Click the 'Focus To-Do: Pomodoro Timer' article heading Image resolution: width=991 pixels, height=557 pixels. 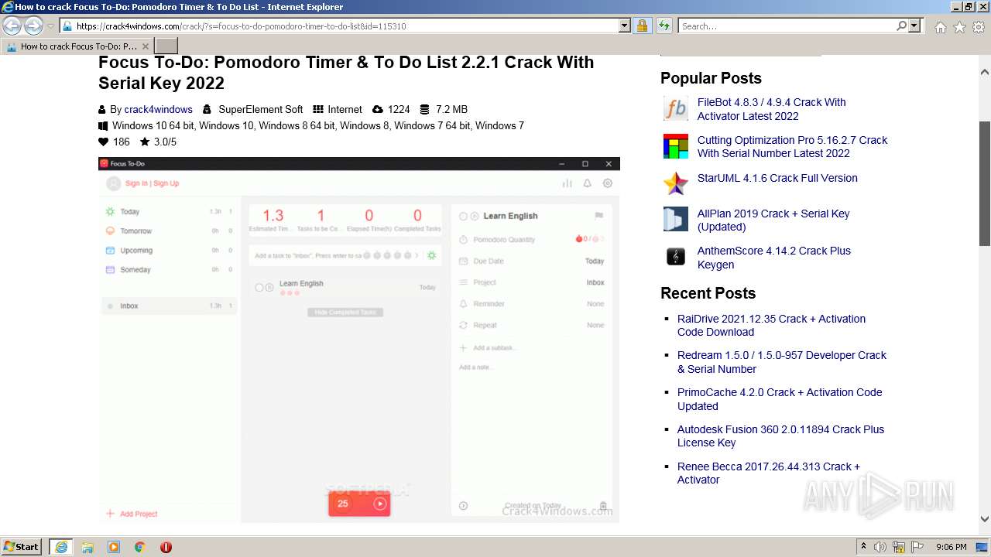[346, 72]
